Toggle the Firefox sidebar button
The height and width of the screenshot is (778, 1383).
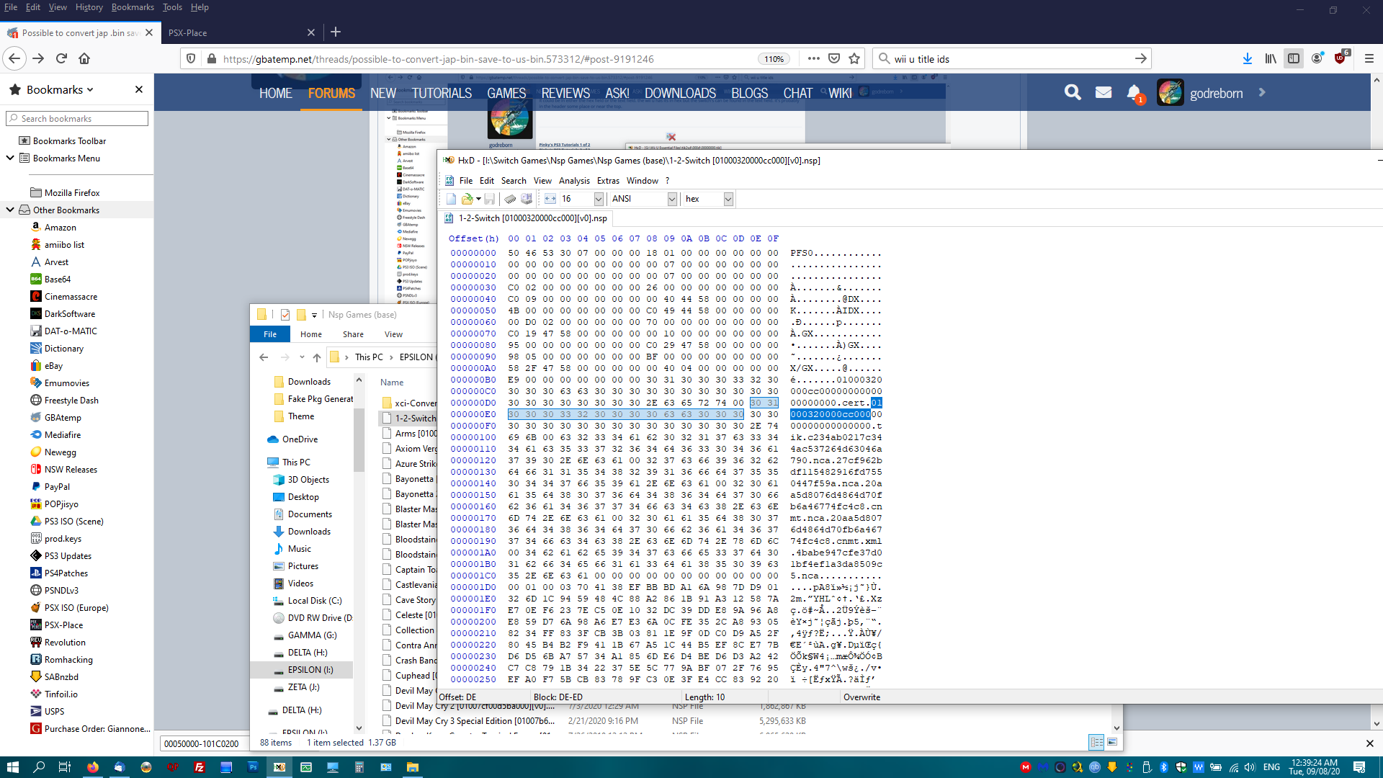[x=1294, y=59]
